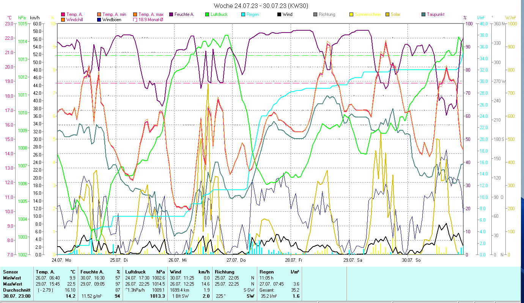
Task: Click the 27.07. Do date label
Action: pos(236,260)
